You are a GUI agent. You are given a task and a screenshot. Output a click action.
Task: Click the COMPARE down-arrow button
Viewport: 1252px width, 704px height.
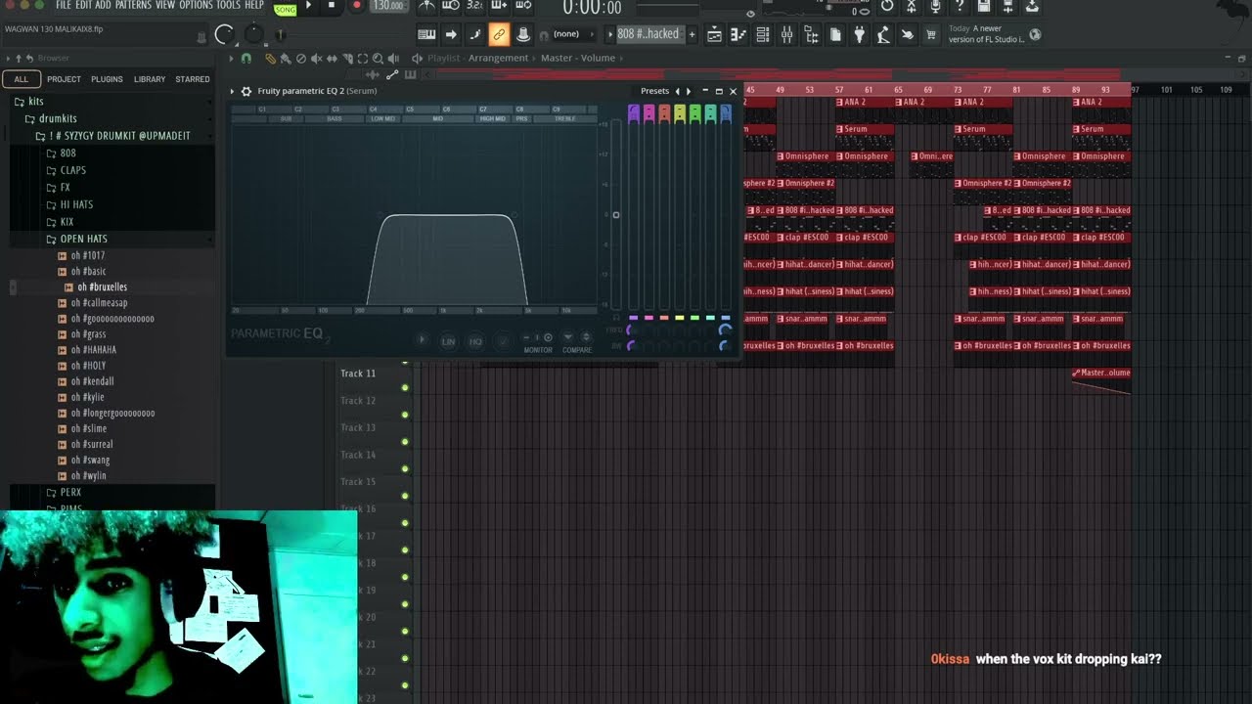pos(568,337)
